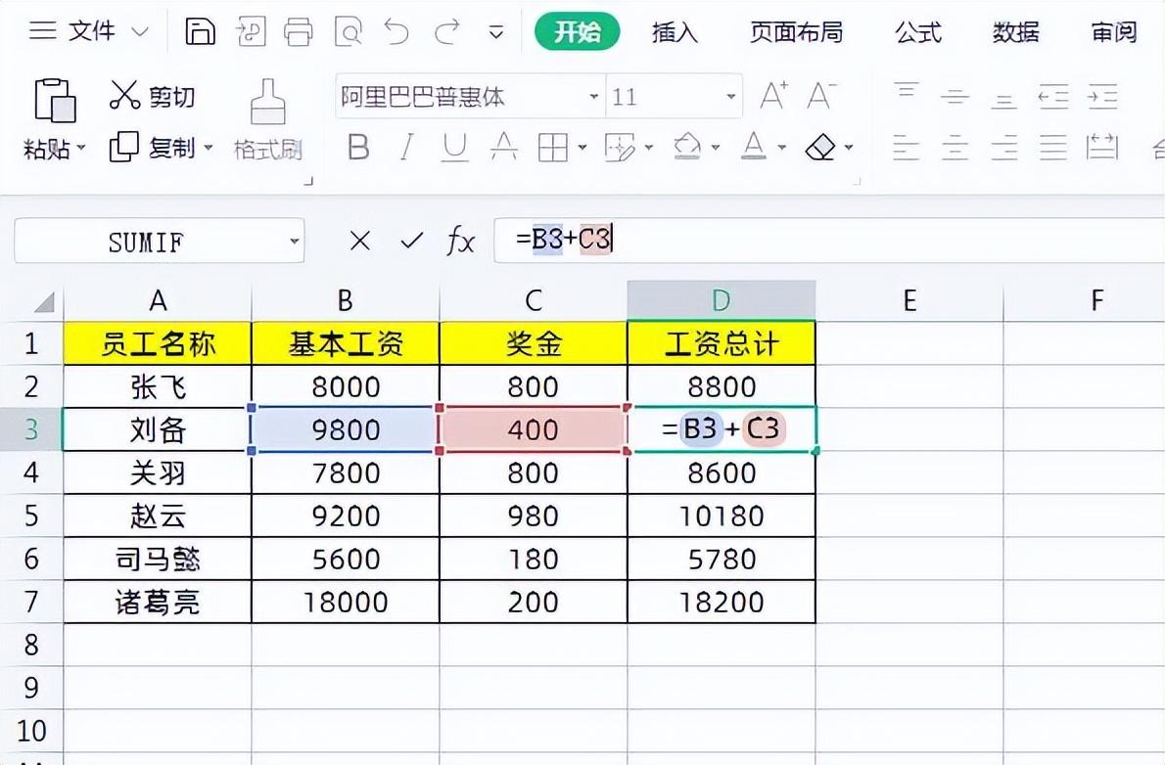Click the Print icon in quick access toolbar
Viewport: 1165px width, 765px height.
click(298, 32)
